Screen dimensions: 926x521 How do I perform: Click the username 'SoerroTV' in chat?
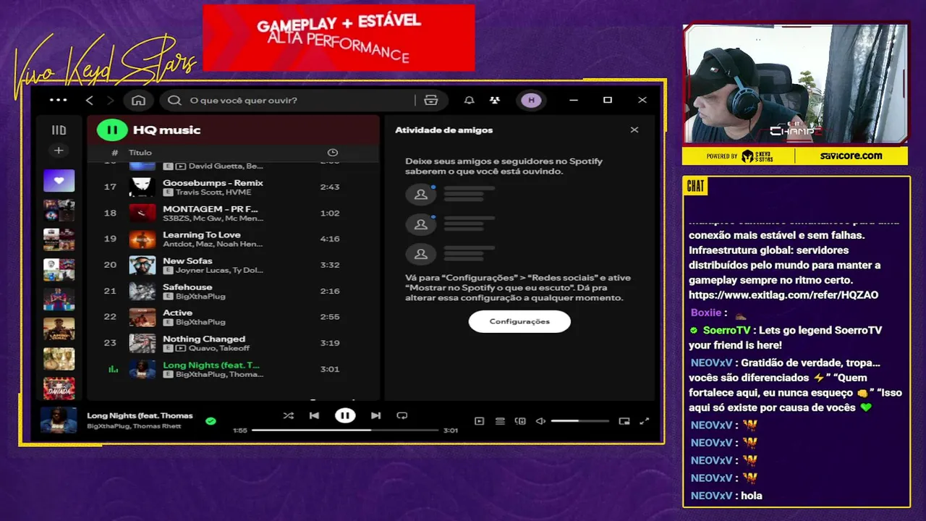coord(726,330)
